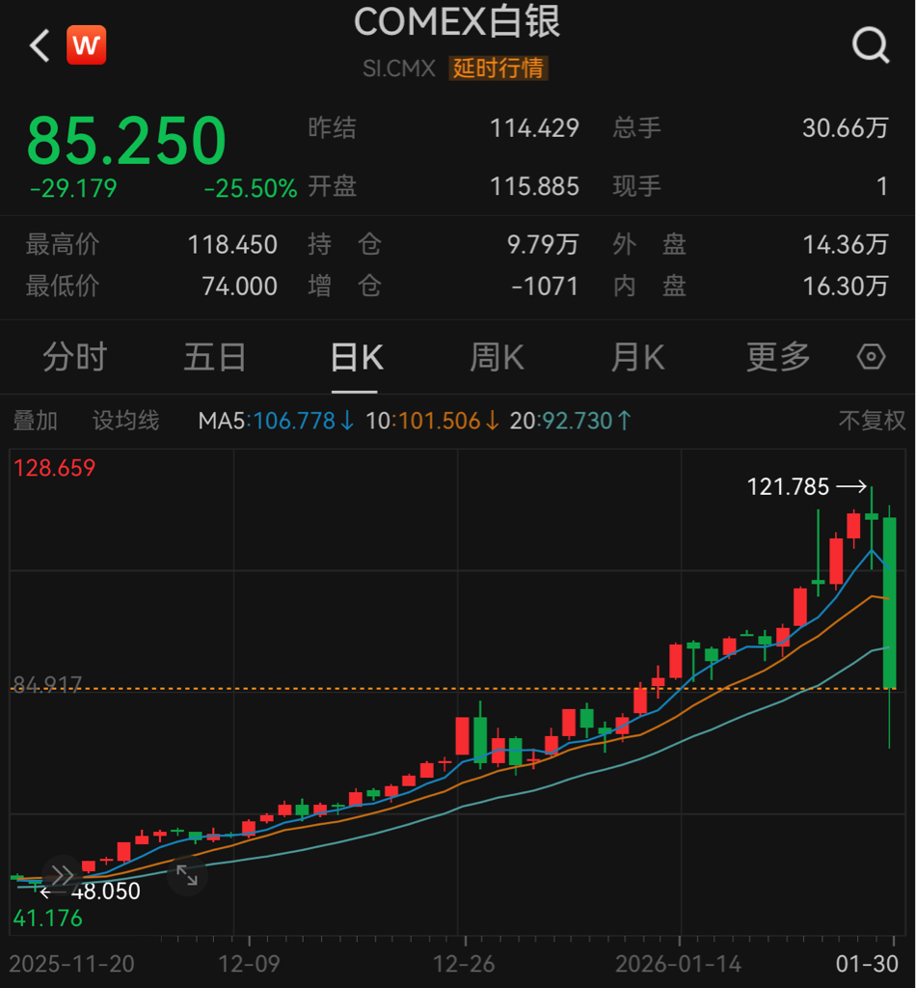916x988 pixels.
Task: Tap the back arrow icon
Action: point(40,45)
